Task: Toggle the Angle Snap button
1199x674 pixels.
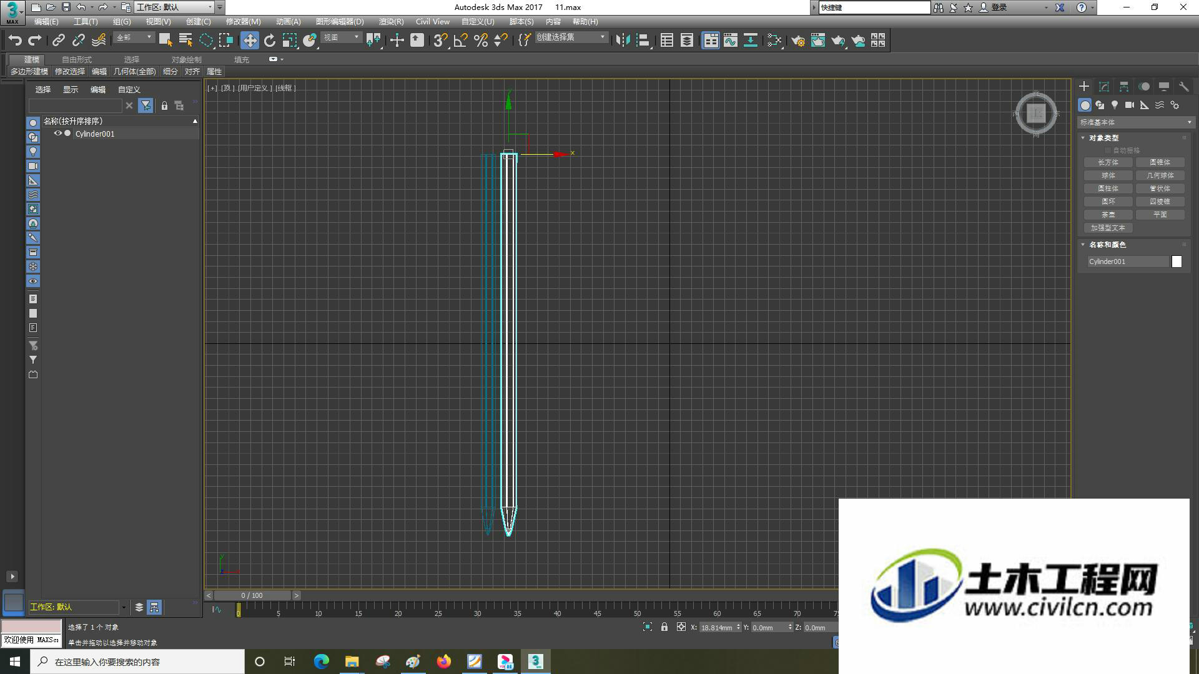Action: pos(461,41)
